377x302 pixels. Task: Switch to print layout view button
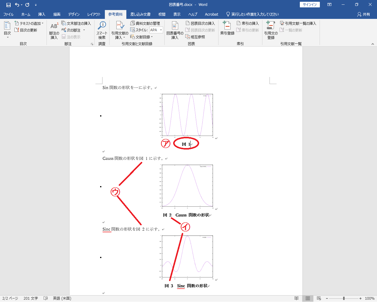point(308,298)
